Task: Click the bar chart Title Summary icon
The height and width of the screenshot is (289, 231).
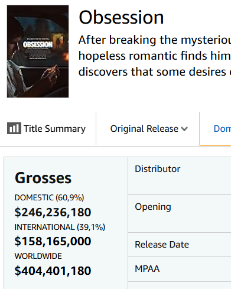Action: 14,128
